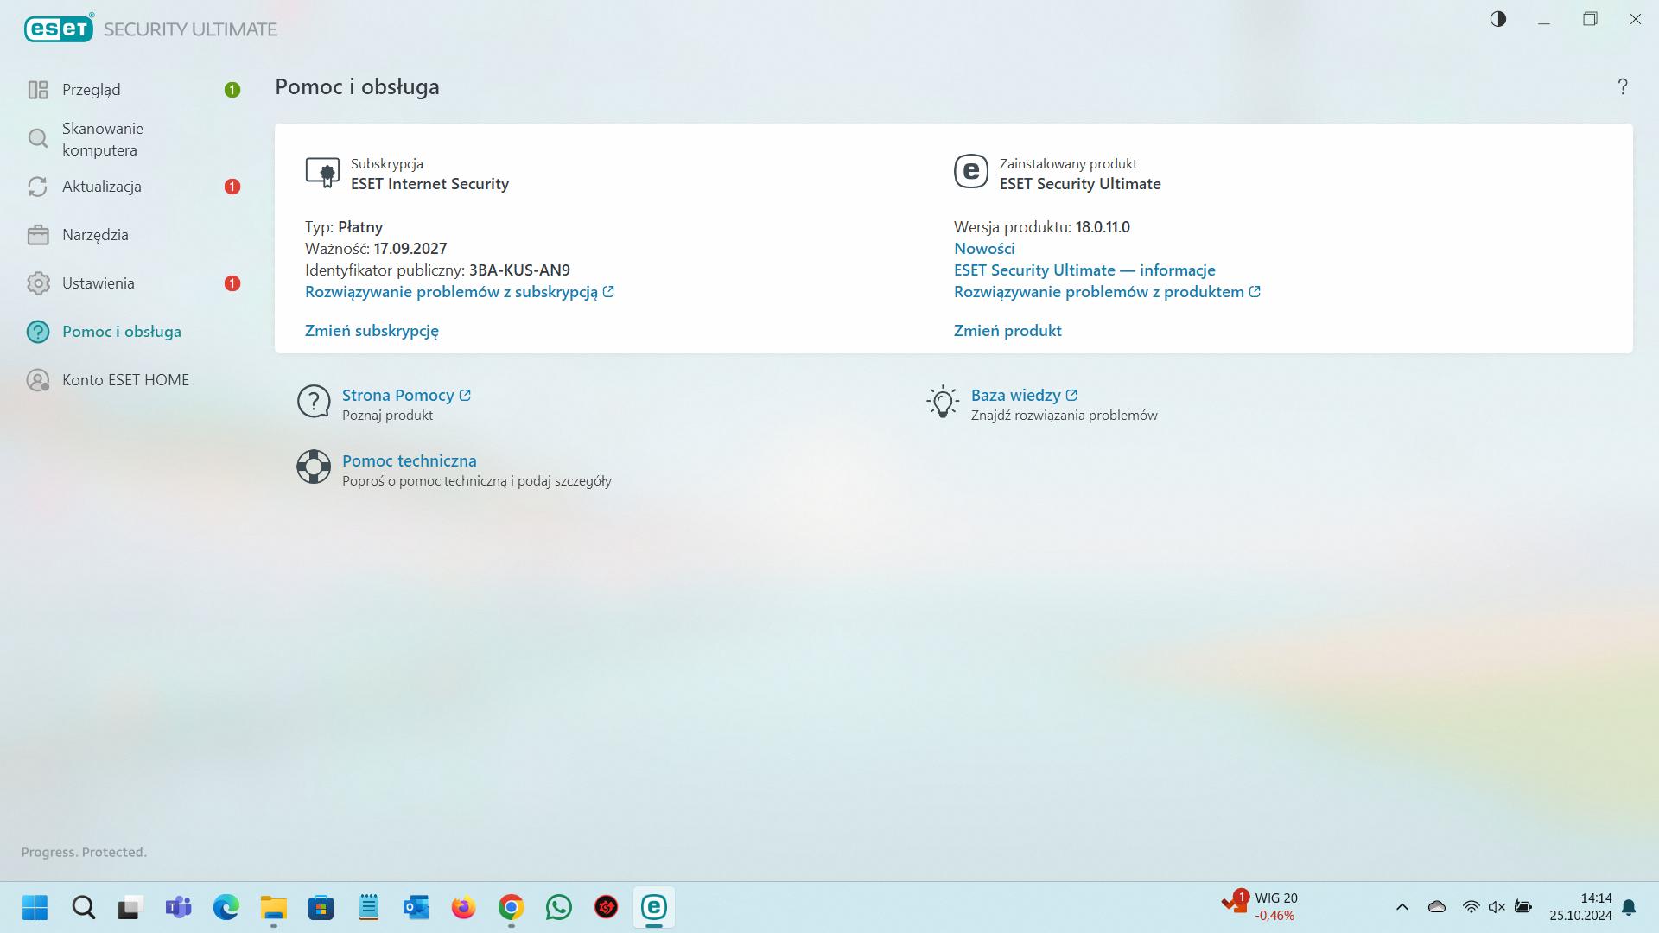Open Task View in the taskbar
This screenshot has height=933, width=1659.
click(x=130, y=908)
